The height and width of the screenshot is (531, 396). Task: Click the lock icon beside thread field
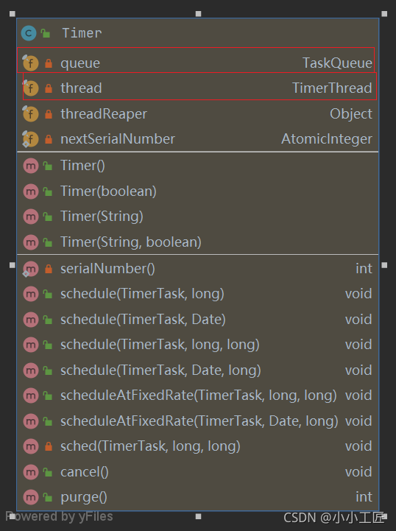[49, 88]
